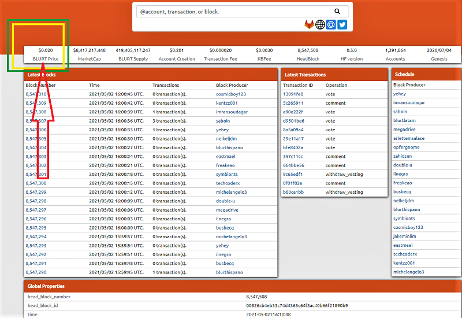
Task: Click the BLURT Price stat box
Action: (x=46, y=54)
